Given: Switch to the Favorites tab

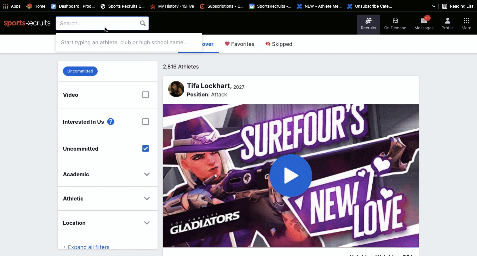Looking at the screenshot, I should click(x=239, y=44).
